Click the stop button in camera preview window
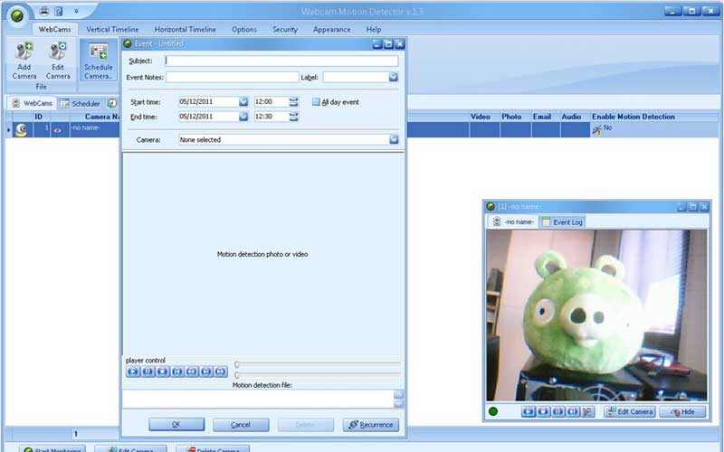 tap(544, 411)
